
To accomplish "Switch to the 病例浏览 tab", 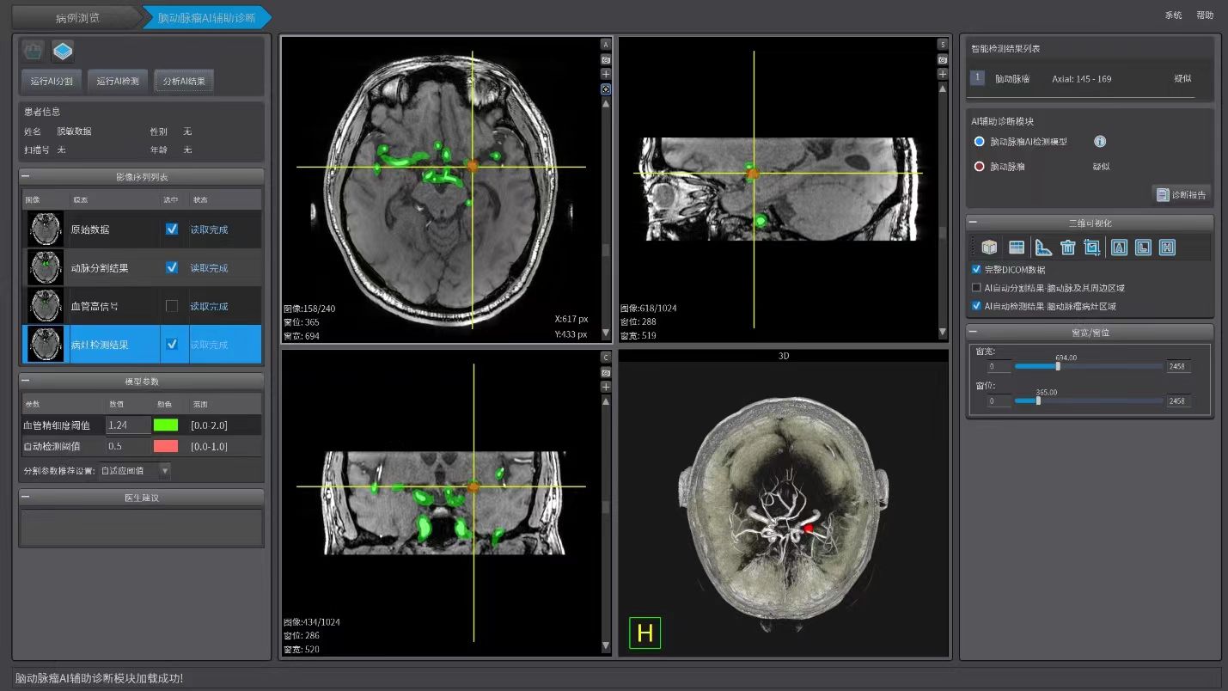I will coord(77,17).
